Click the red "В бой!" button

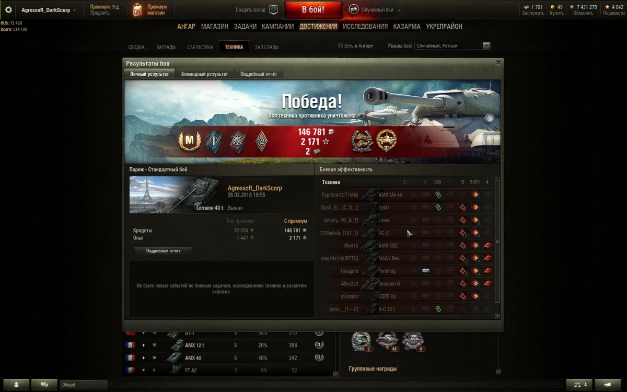point(313,10)
